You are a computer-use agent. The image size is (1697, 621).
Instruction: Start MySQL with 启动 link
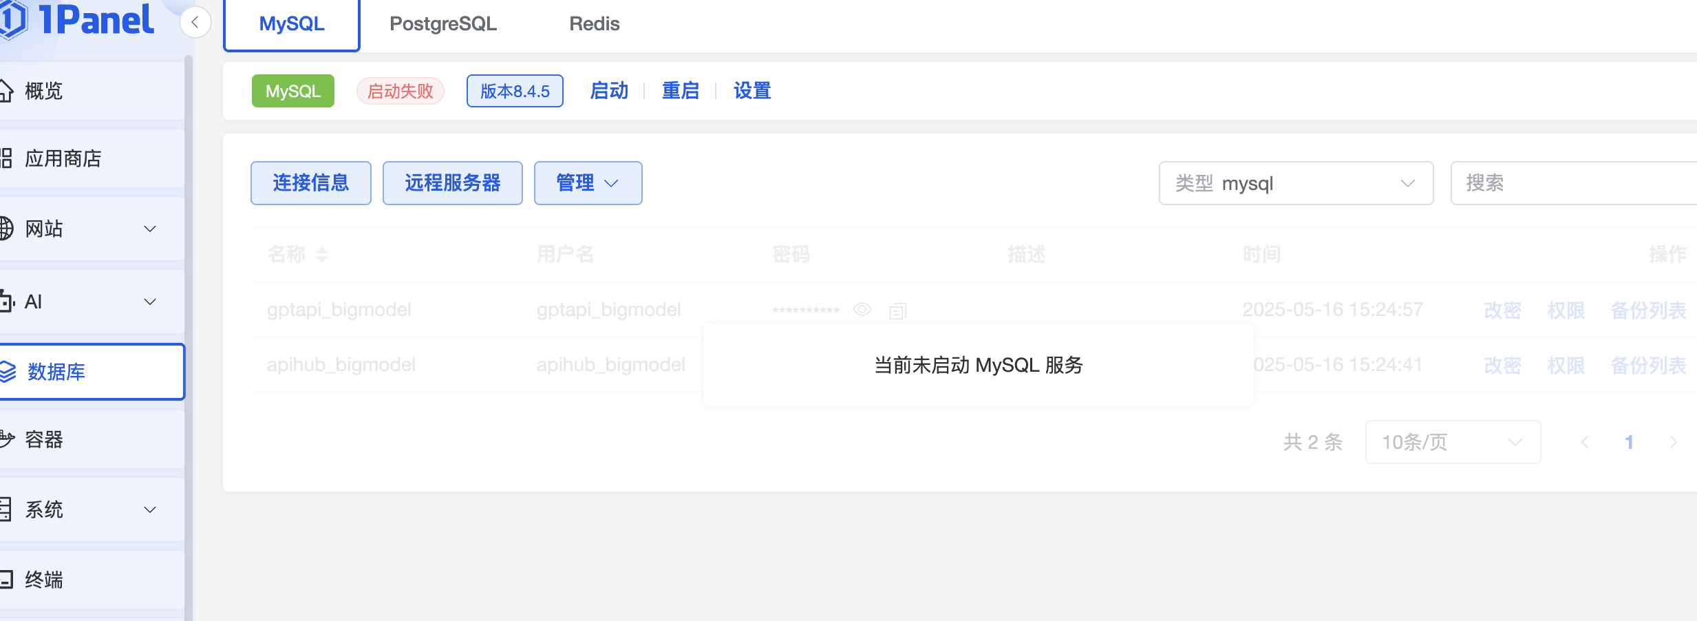click(x=609, y=91)
